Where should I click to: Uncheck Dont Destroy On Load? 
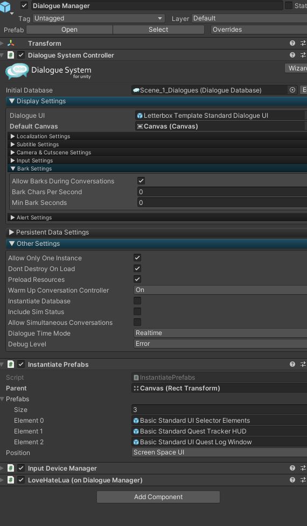(x=137, y=268)
